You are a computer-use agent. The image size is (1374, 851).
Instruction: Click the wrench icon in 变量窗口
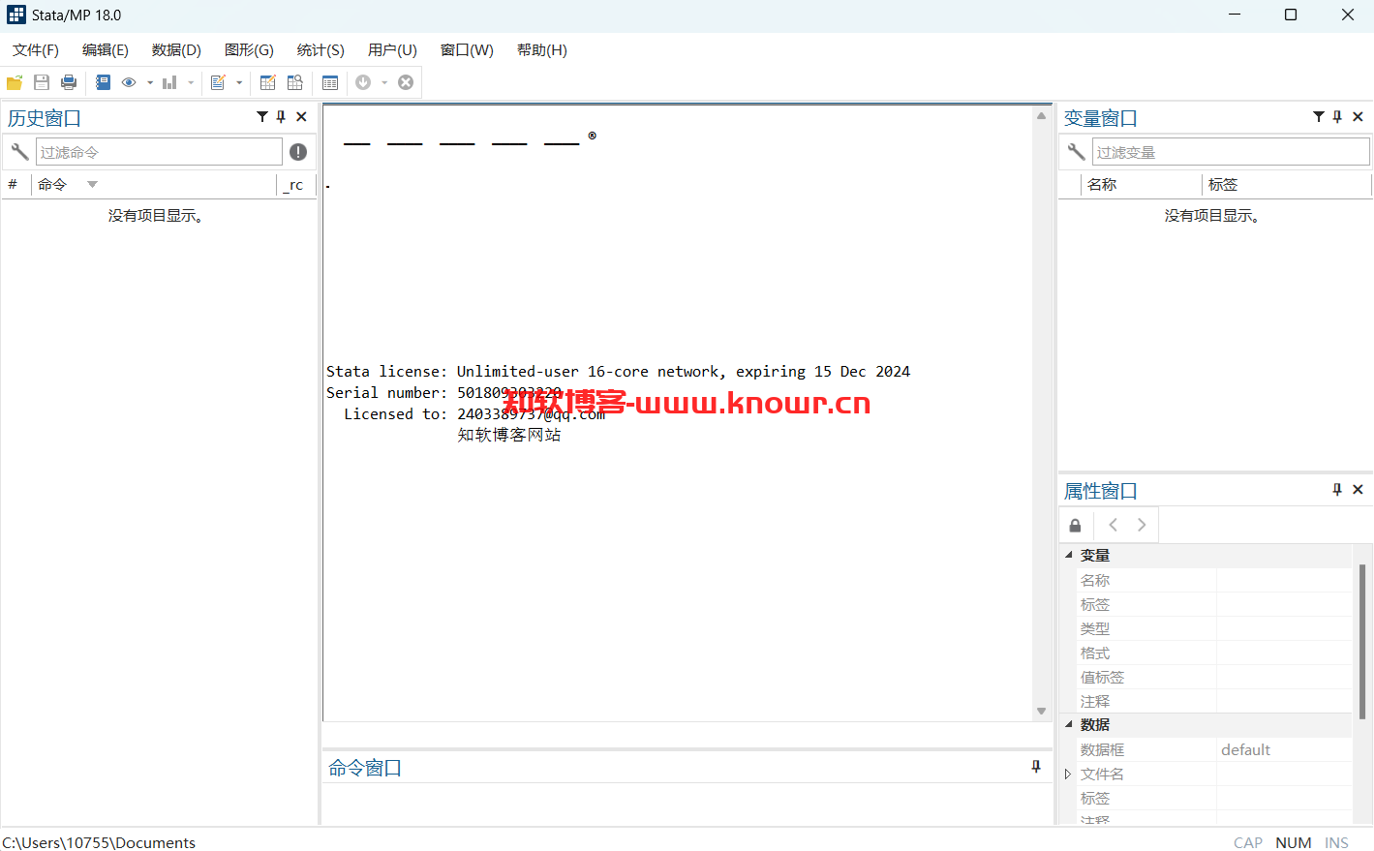coord(1076,152)
